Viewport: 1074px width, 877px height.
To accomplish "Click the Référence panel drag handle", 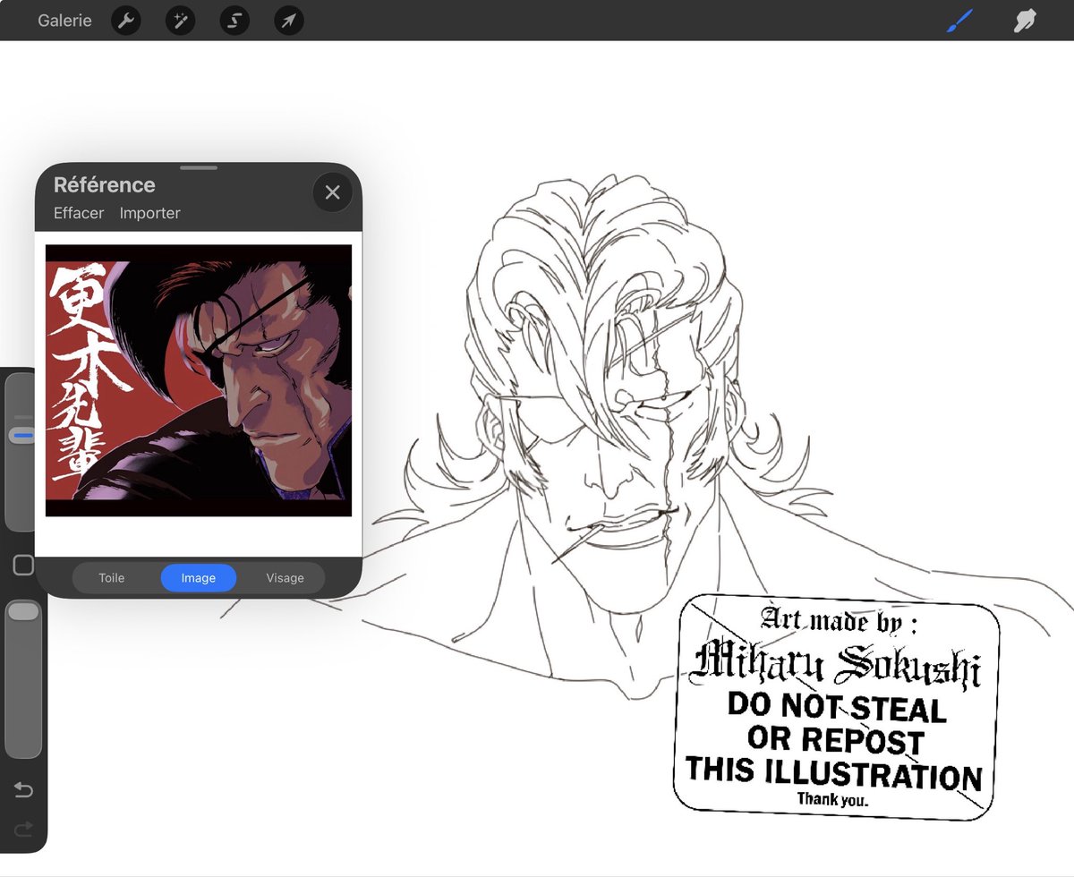I will tap(199, 167).
